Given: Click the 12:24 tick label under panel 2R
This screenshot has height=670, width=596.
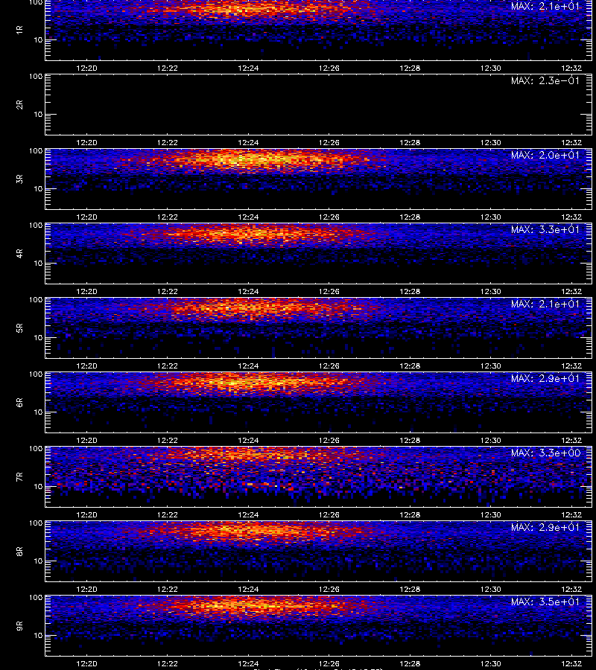Looking at the screenshot, I should [248, 143].
